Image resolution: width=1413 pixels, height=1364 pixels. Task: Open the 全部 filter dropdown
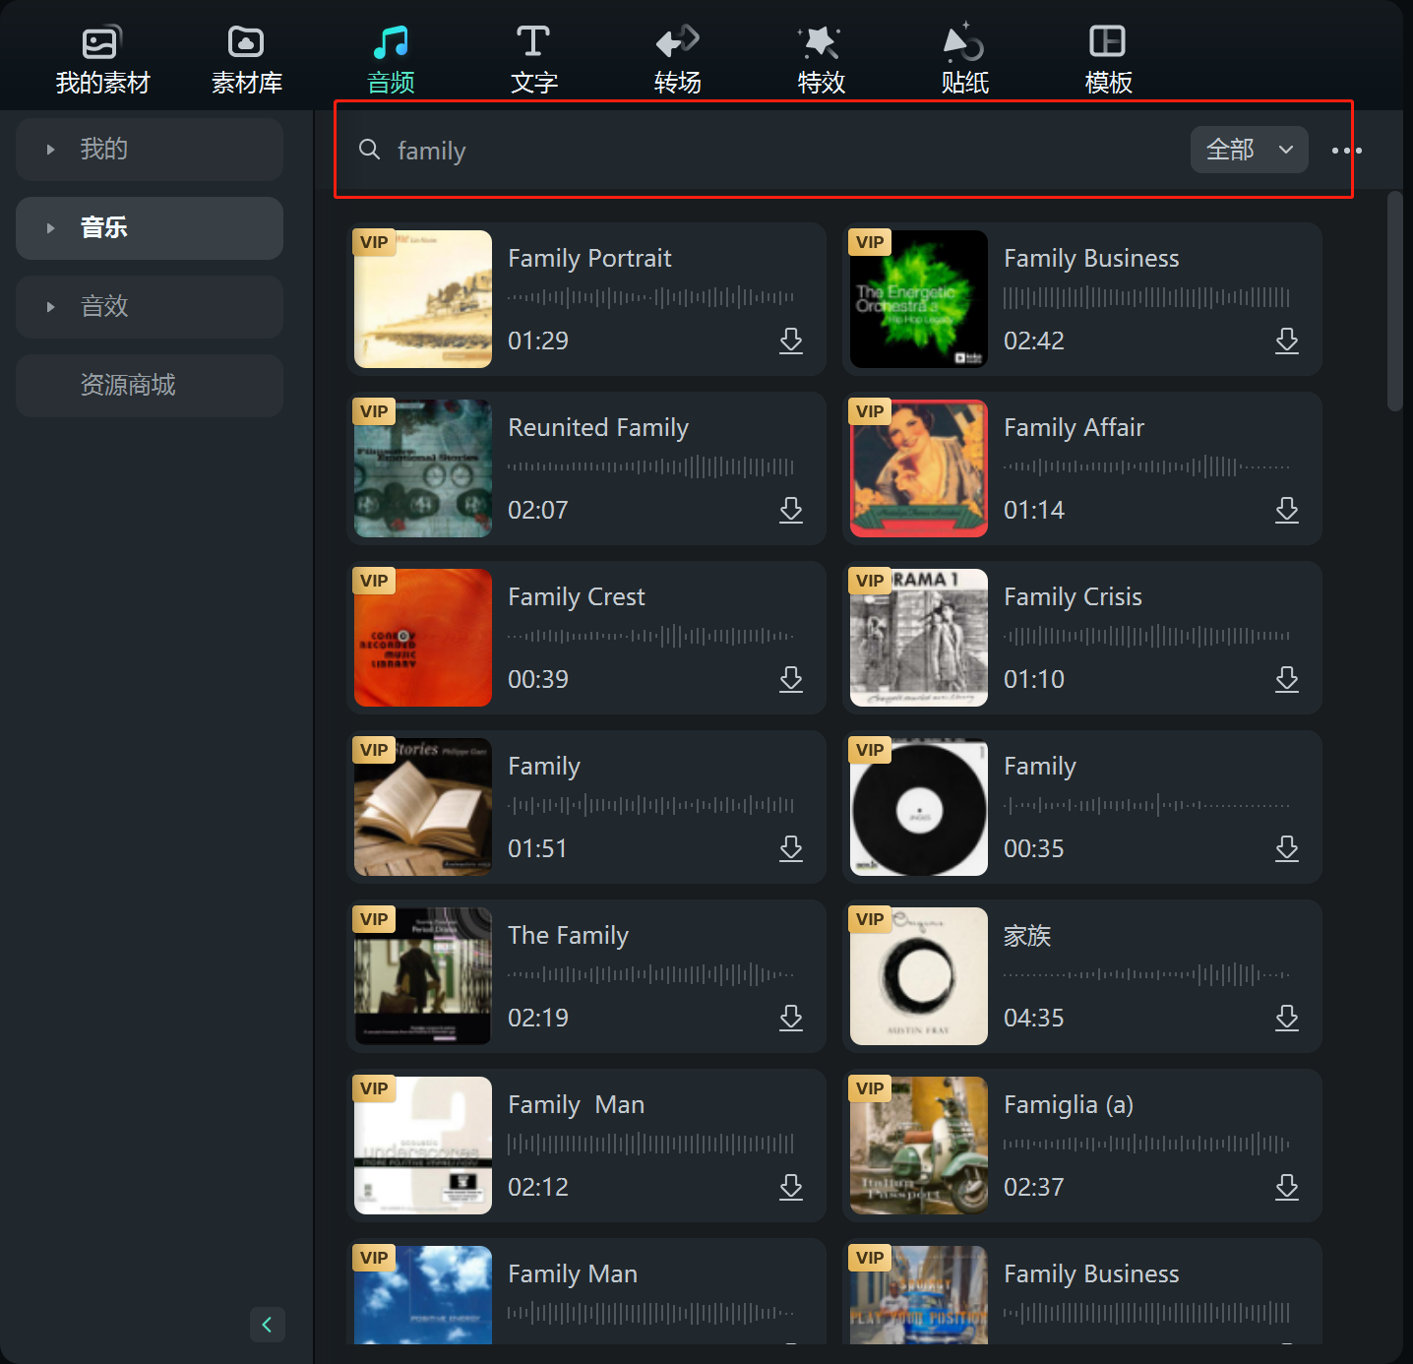(1250, 150)
